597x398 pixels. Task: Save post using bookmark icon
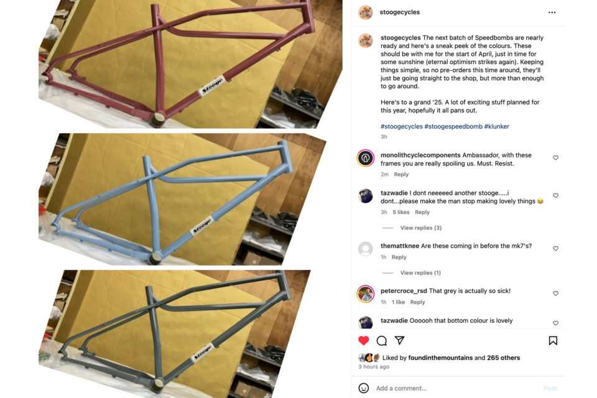click(553, 341)
